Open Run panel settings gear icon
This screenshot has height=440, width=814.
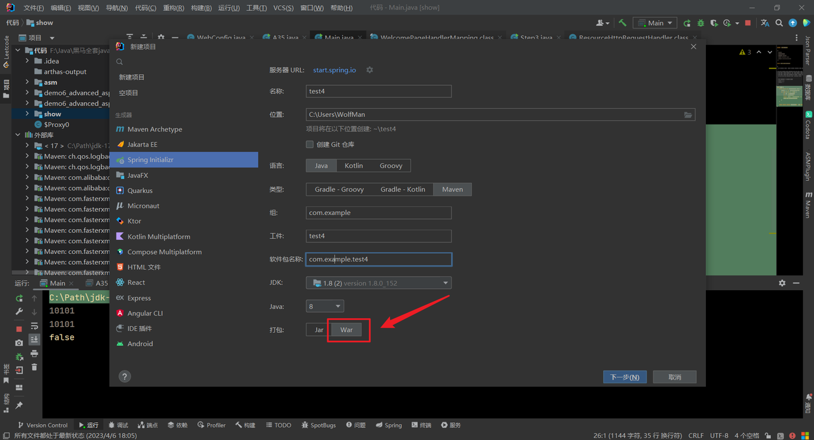[782, 283]
